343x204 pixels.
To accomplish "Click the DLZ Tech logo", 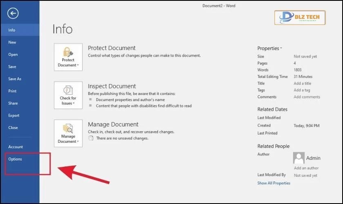I will click(x=300, y=18).
